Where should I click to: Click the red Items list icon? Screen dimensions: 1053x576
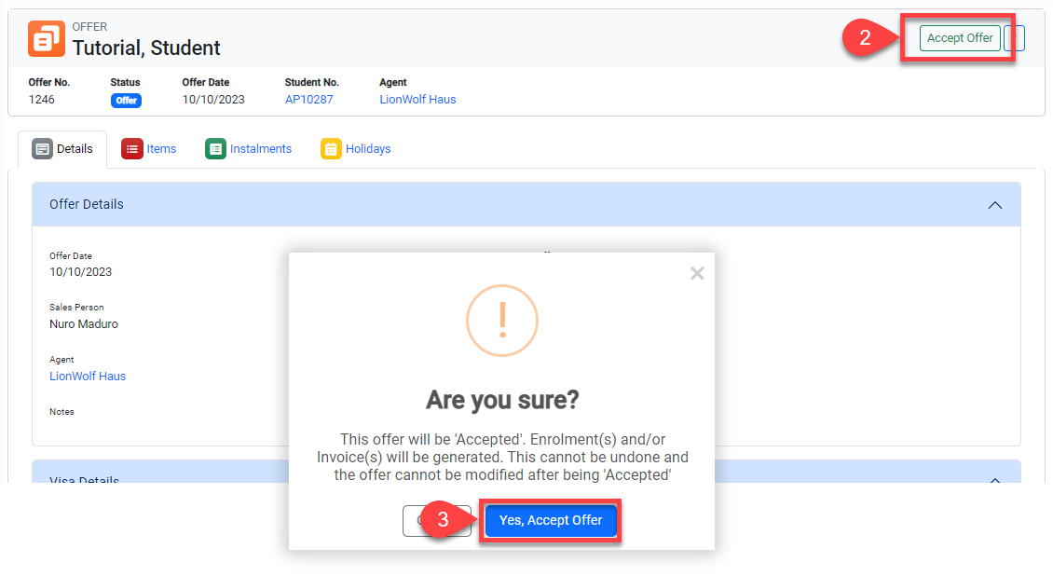pos(131,149)
